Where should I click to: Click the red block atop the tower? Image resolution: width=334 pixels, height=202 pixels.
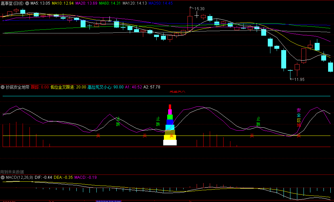[170, 107]
